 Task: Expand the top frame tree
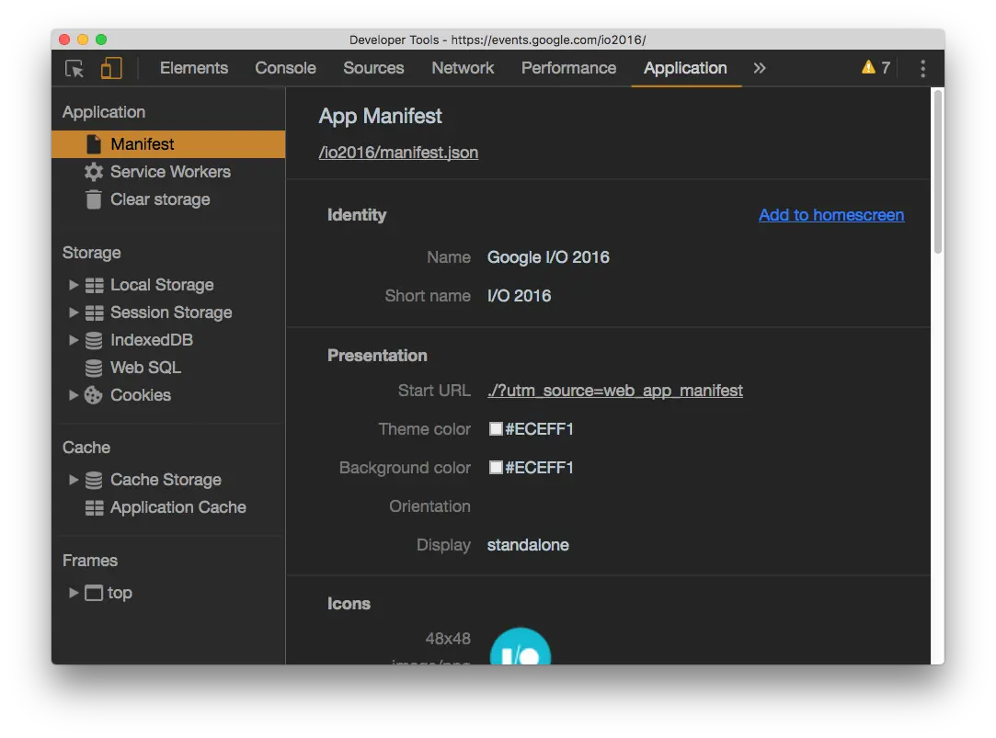(x=73, y=593)
